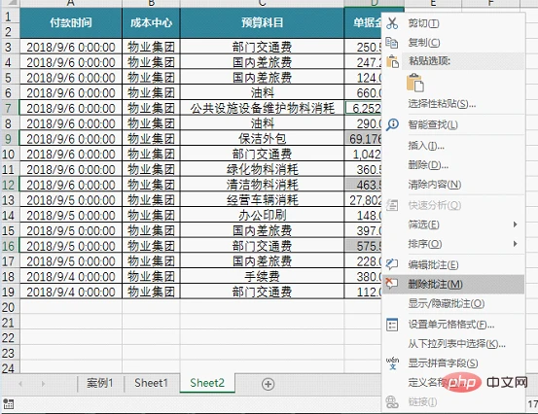Click the Copy icon in context menu
This screenshot has width=538, height=414.
[392, 43]
